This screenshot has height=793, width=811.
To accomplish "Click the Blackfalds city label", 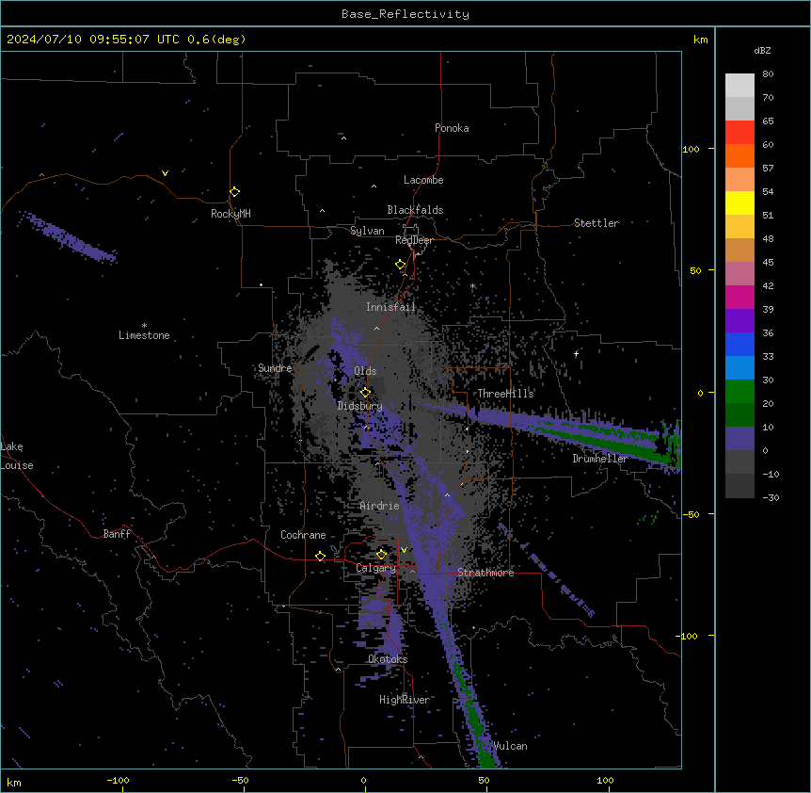I will tap(415, 210).
